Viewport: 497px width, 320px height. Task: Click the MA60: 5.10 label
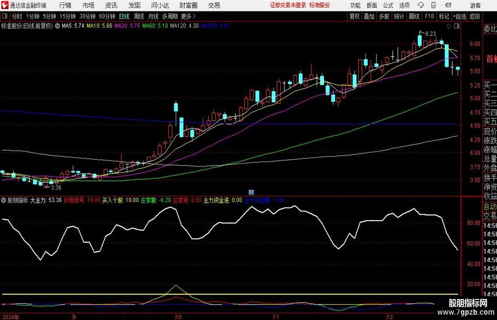(155, 26)
